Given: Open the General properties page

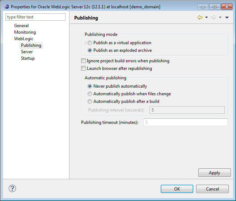Looking at the screenshot, I should coord(21,26).
